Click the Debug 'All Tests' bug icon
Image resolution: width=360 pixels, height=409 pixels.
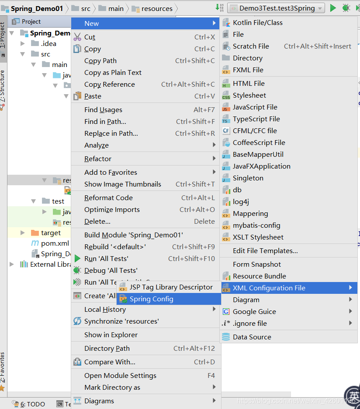(x=77, y=271)
